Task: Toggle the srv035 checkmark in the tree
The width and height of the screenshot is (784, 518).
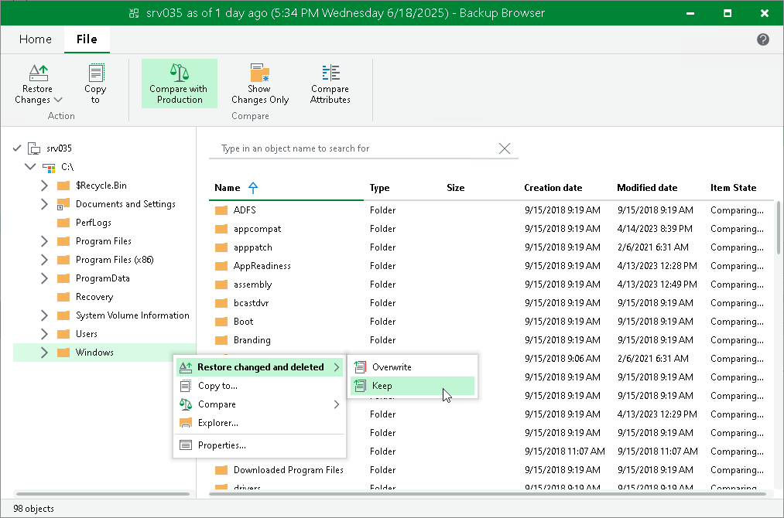Action: (x=17, y=148)
